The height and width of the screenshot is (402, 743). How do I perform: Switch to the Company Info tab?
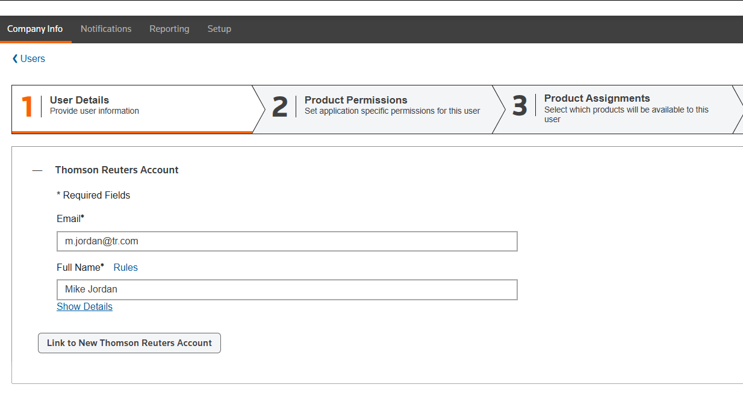(35, 29)
